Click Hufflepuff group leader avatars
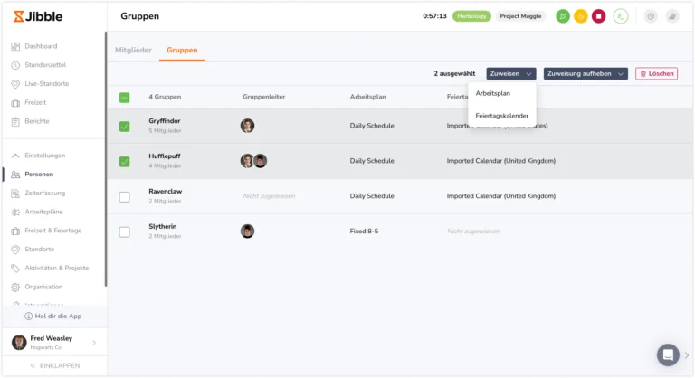Image resolution: width=695 pixels, height=378 pixels. point(253,161)
